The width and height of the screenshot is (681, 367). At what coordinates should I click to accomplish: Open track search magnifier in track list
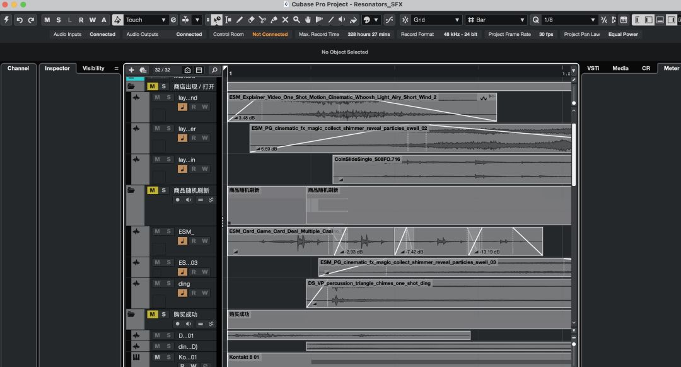[x=214, y=70]
